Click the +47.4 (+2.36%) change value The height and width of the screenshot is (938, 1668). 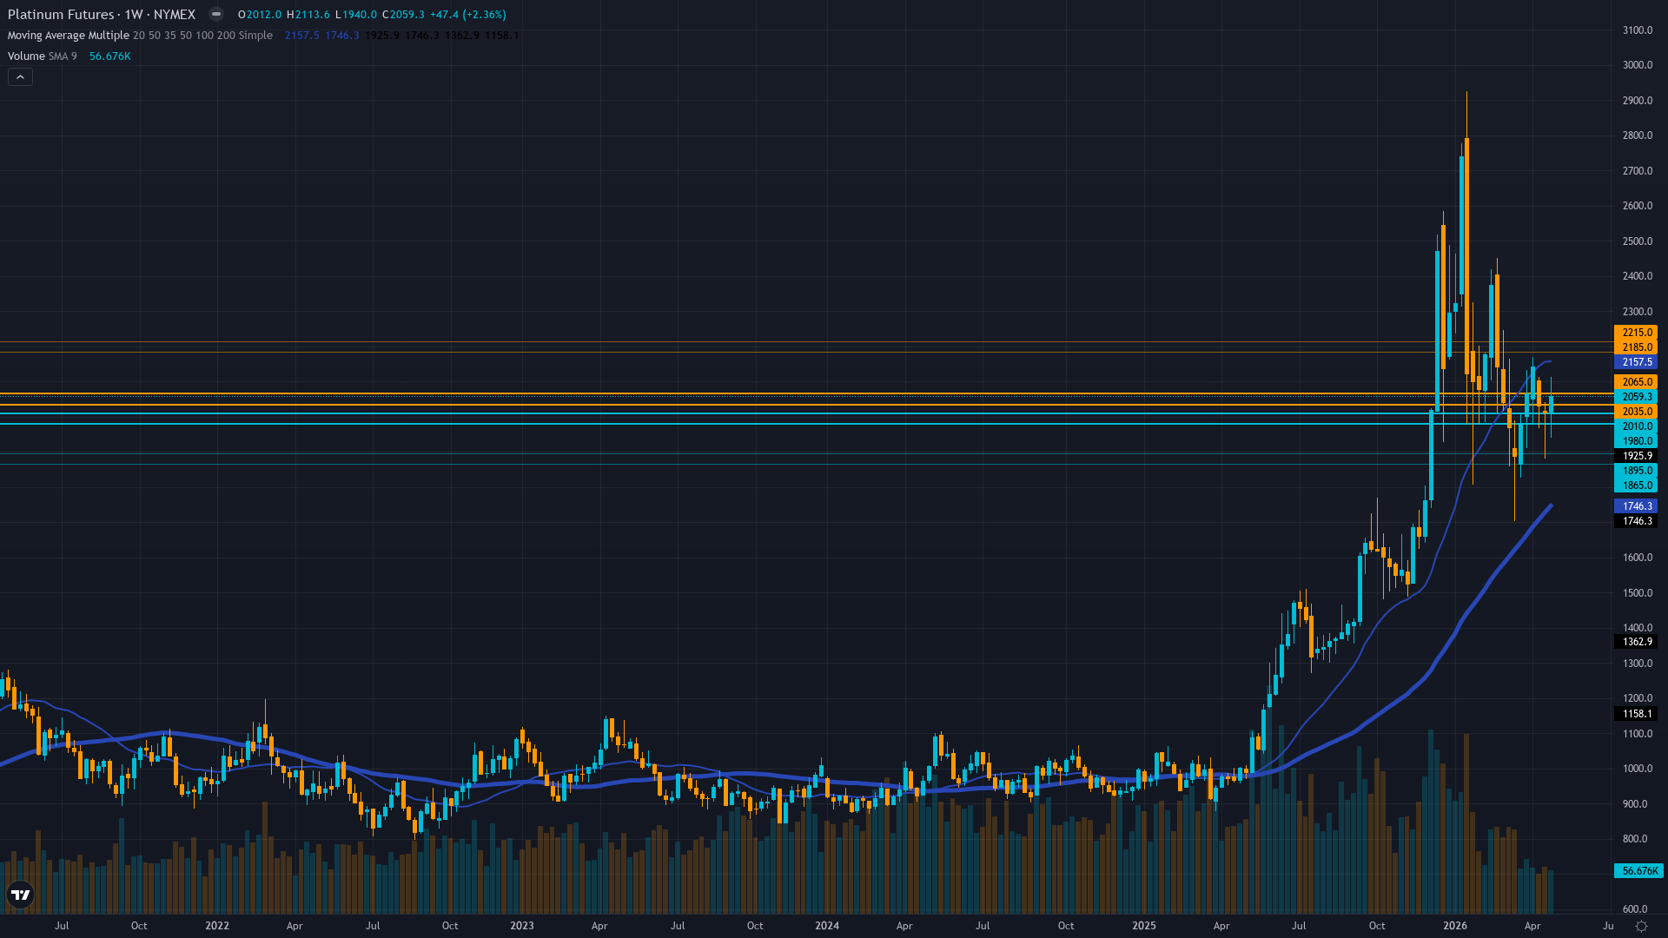click(468, 15)
